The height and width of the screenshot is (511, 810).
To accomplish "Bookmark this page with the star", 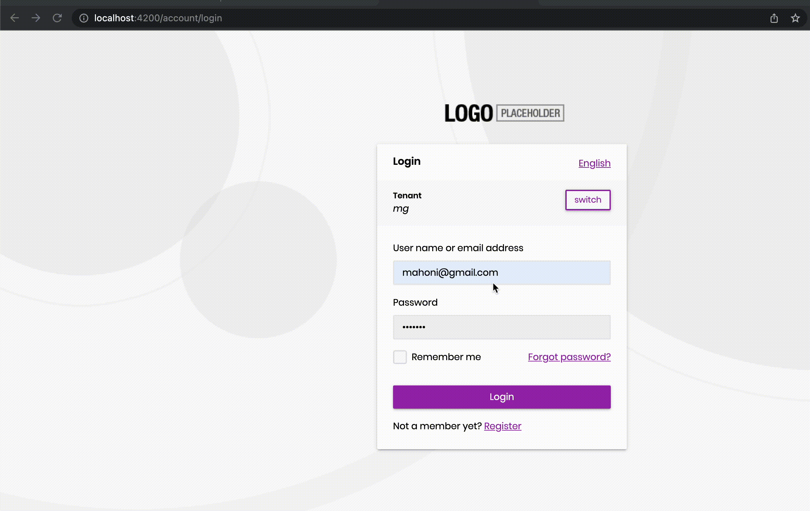I will coord(795,18).
